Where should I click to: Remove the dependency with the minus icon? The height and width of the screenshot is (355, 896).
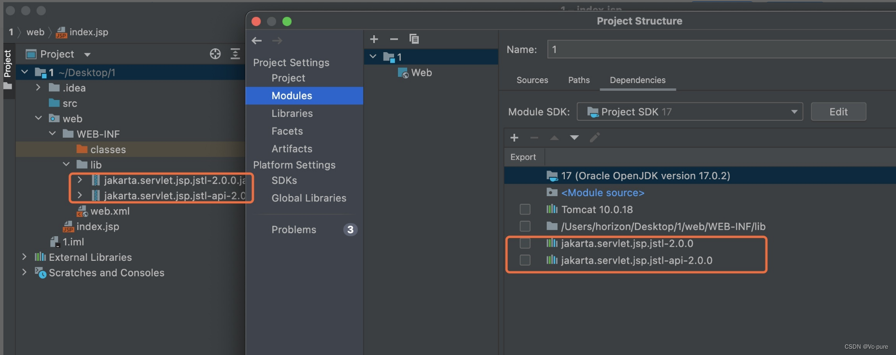[534, 138]
